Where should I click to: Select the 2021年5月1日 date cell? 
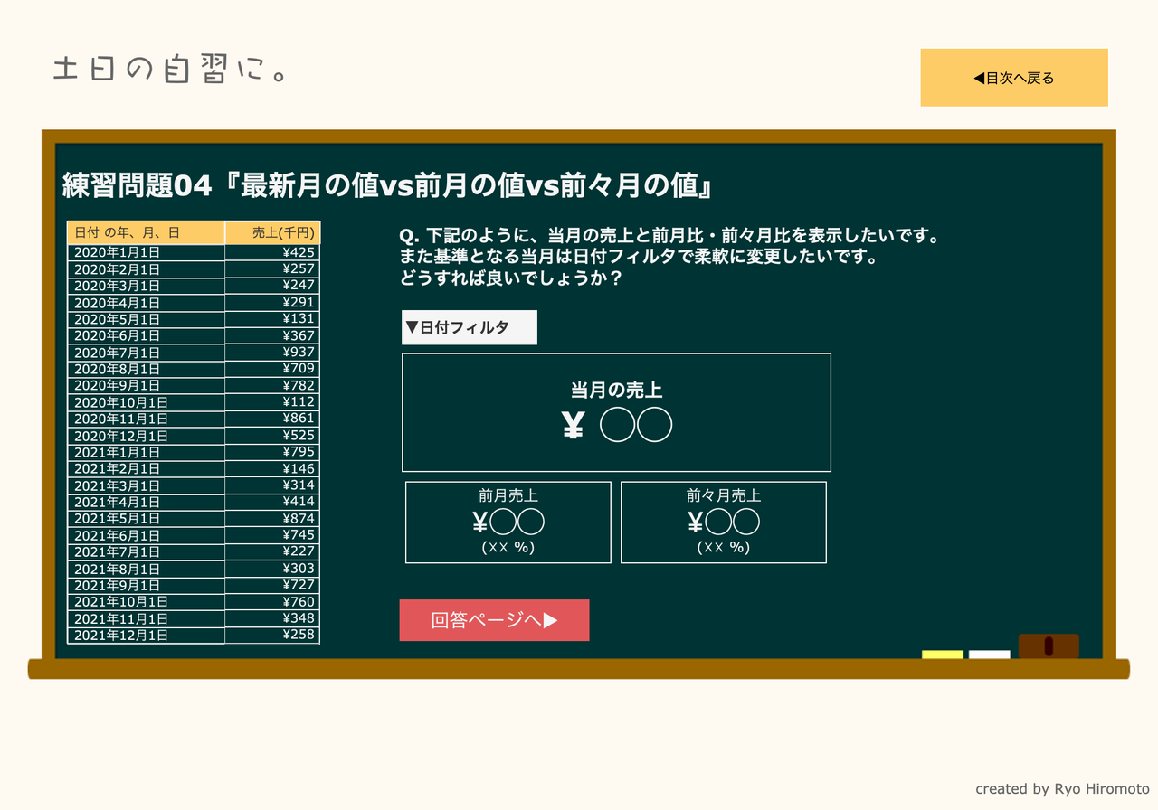[x=146, y=519]
